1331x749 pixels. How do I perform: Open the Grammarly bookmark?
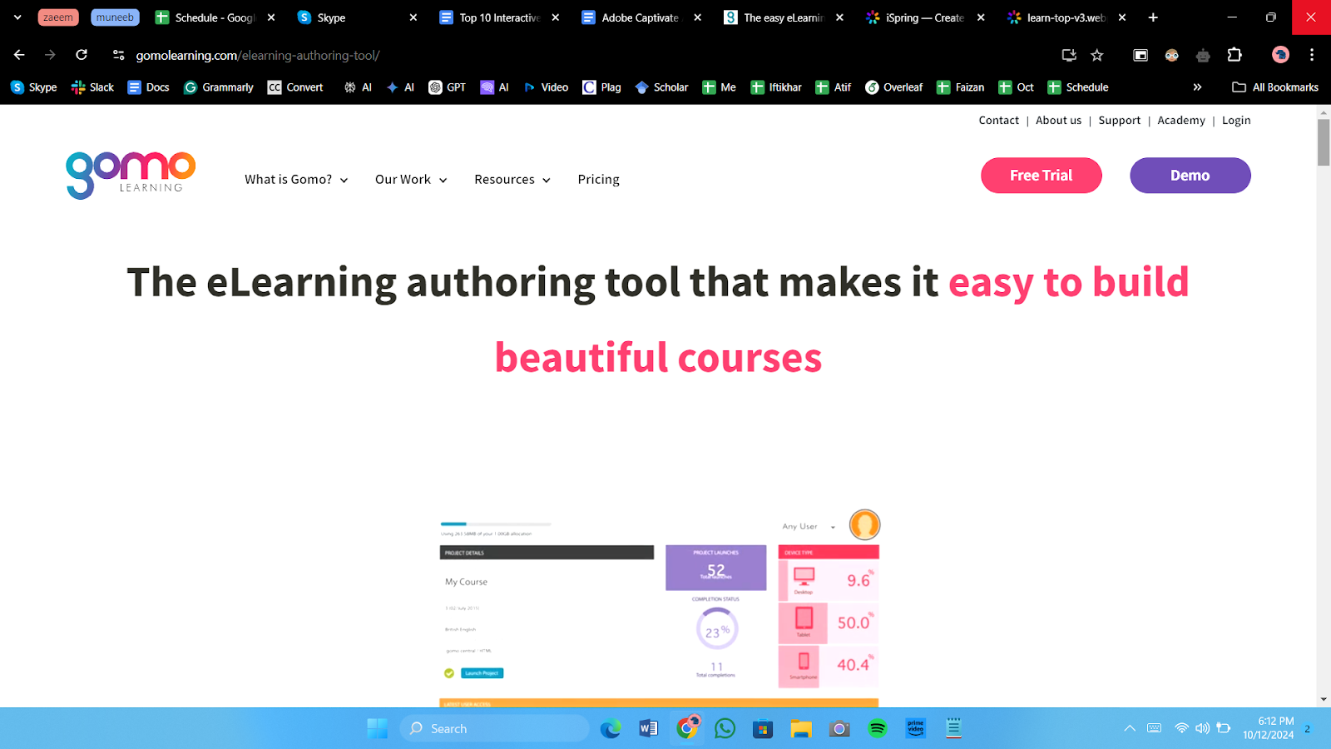[x=219, y=87]
